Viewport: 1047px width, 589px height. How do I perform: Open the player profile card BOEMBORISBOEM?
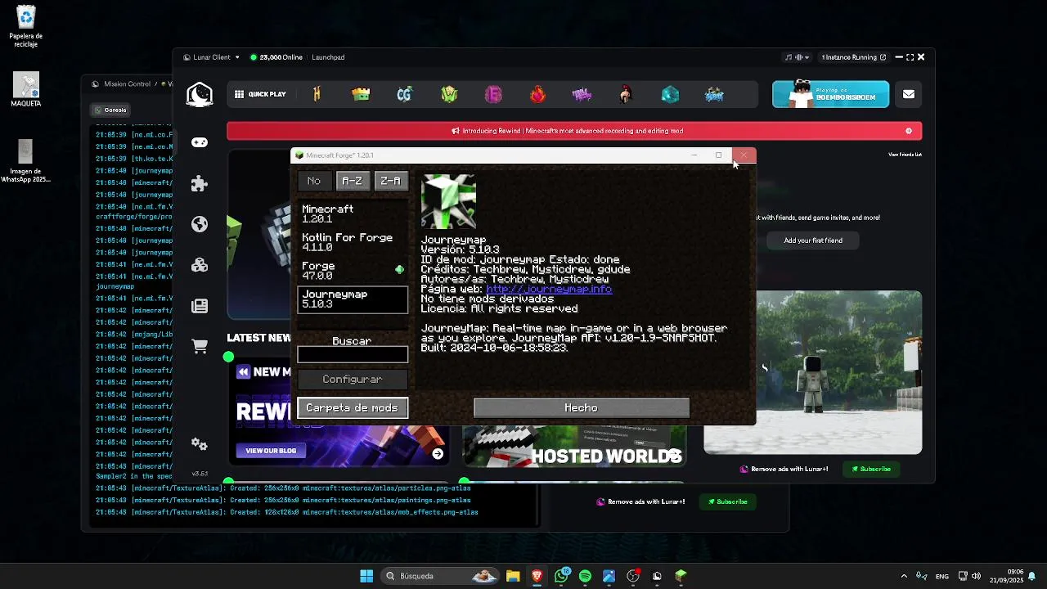pyautogui.click(x=830, y=94)
